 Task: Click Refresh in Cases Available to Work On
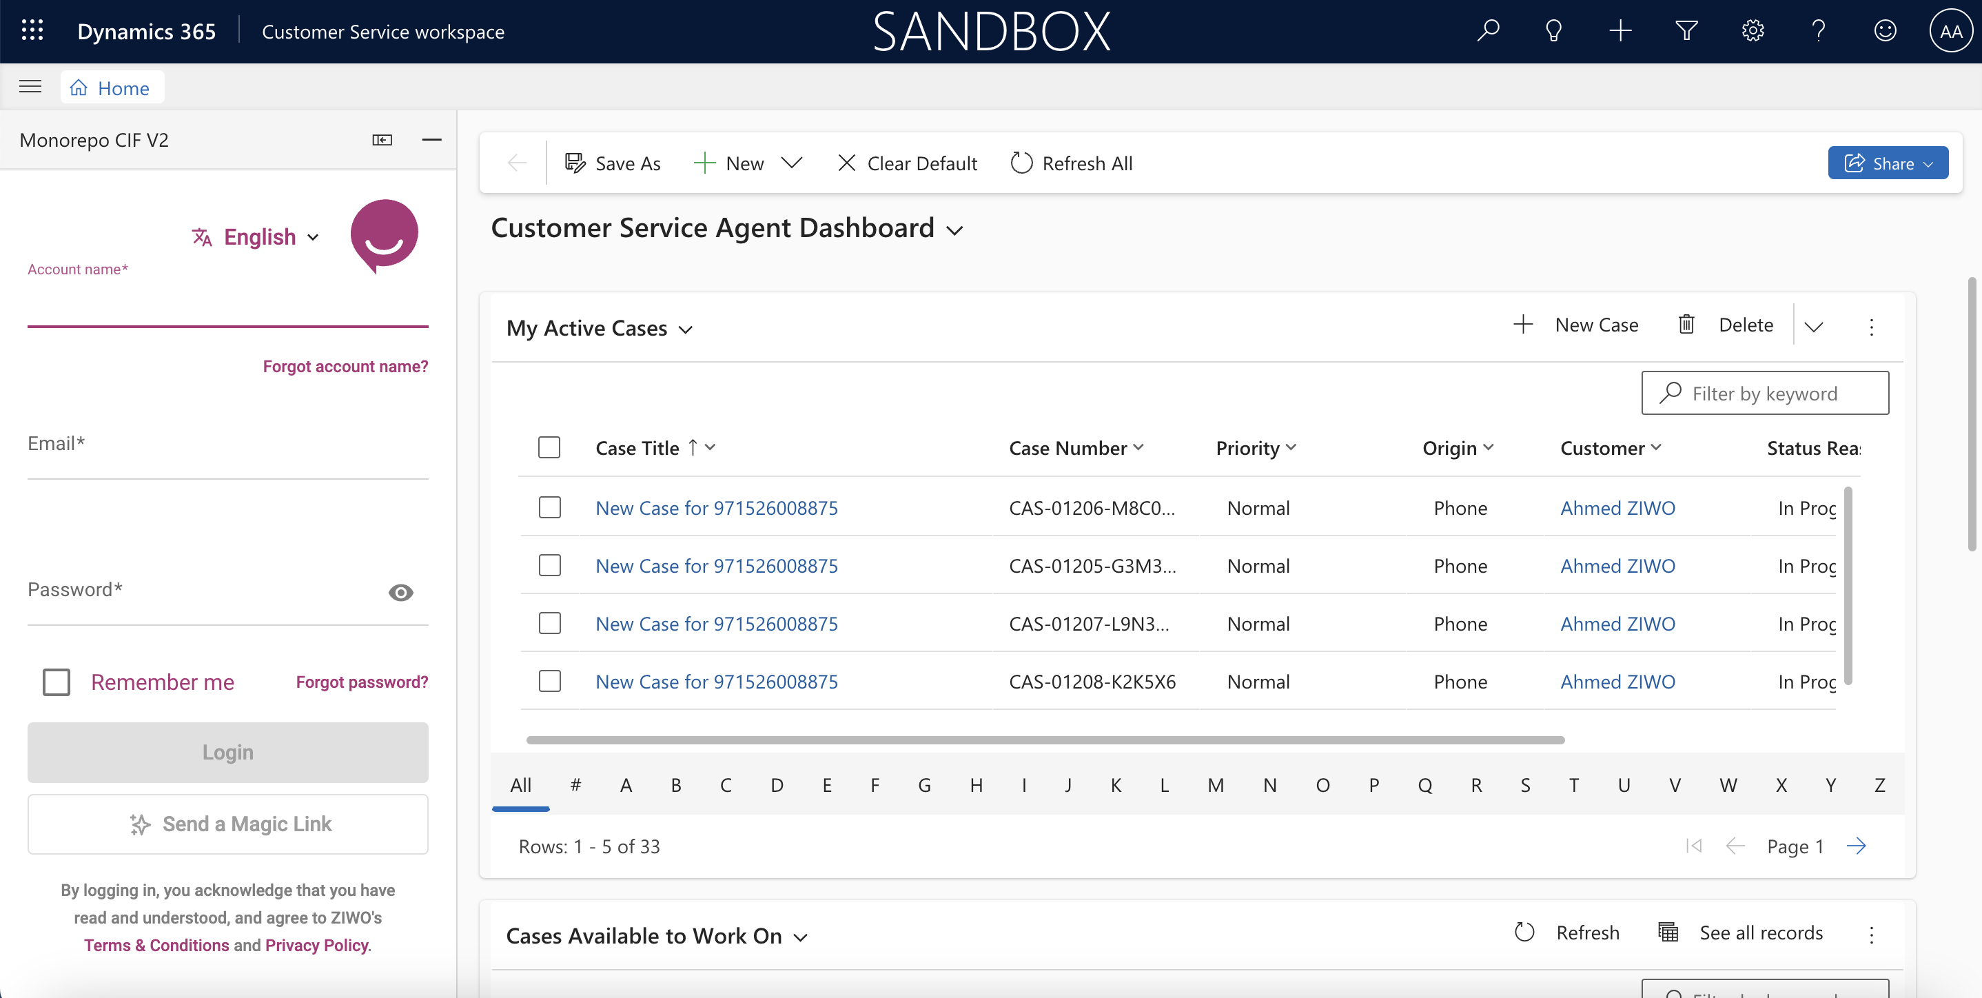click(1567, 933)
